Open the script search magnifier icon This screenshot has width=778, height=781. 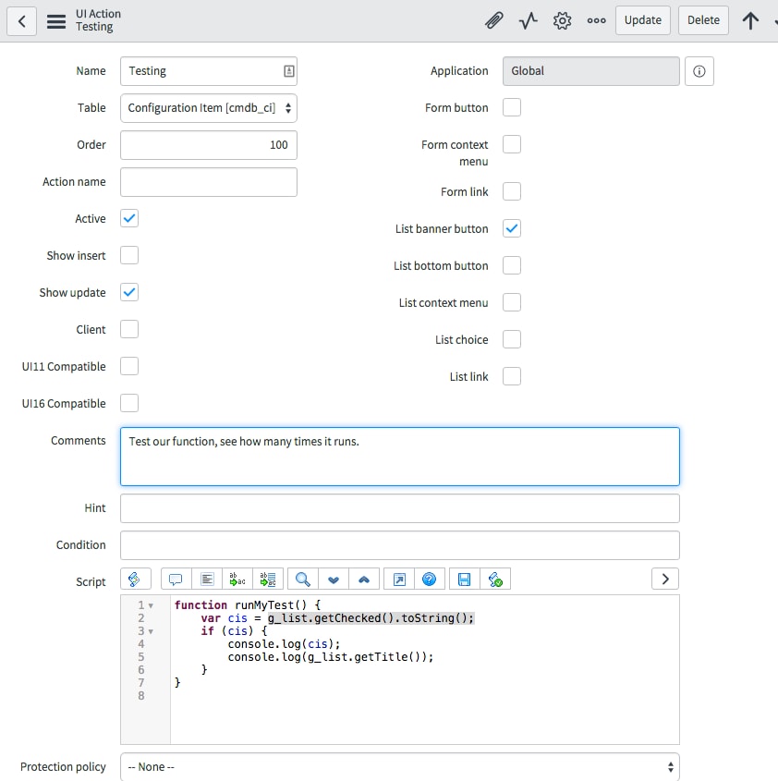click(300, 579)
